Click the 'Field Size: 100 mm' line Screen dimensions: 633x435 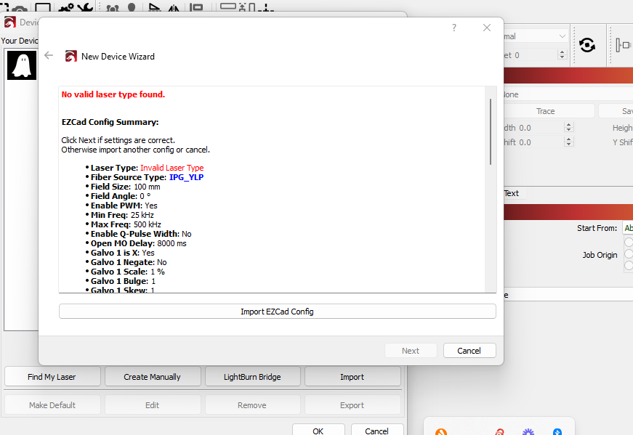[125, 187]
